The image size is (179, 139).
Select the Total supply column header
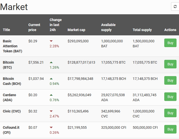click(x=142, y=30)
